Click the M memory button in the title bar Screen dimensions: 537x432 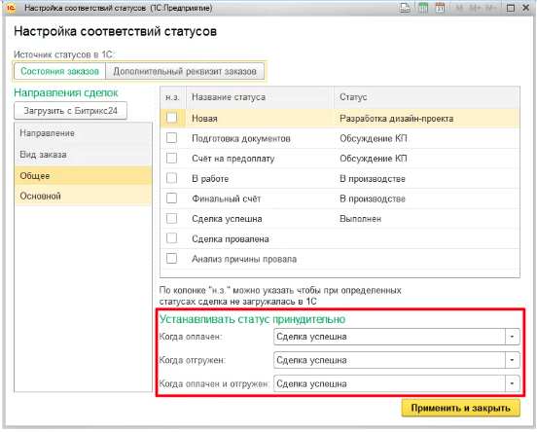click(x=459, y=8)
